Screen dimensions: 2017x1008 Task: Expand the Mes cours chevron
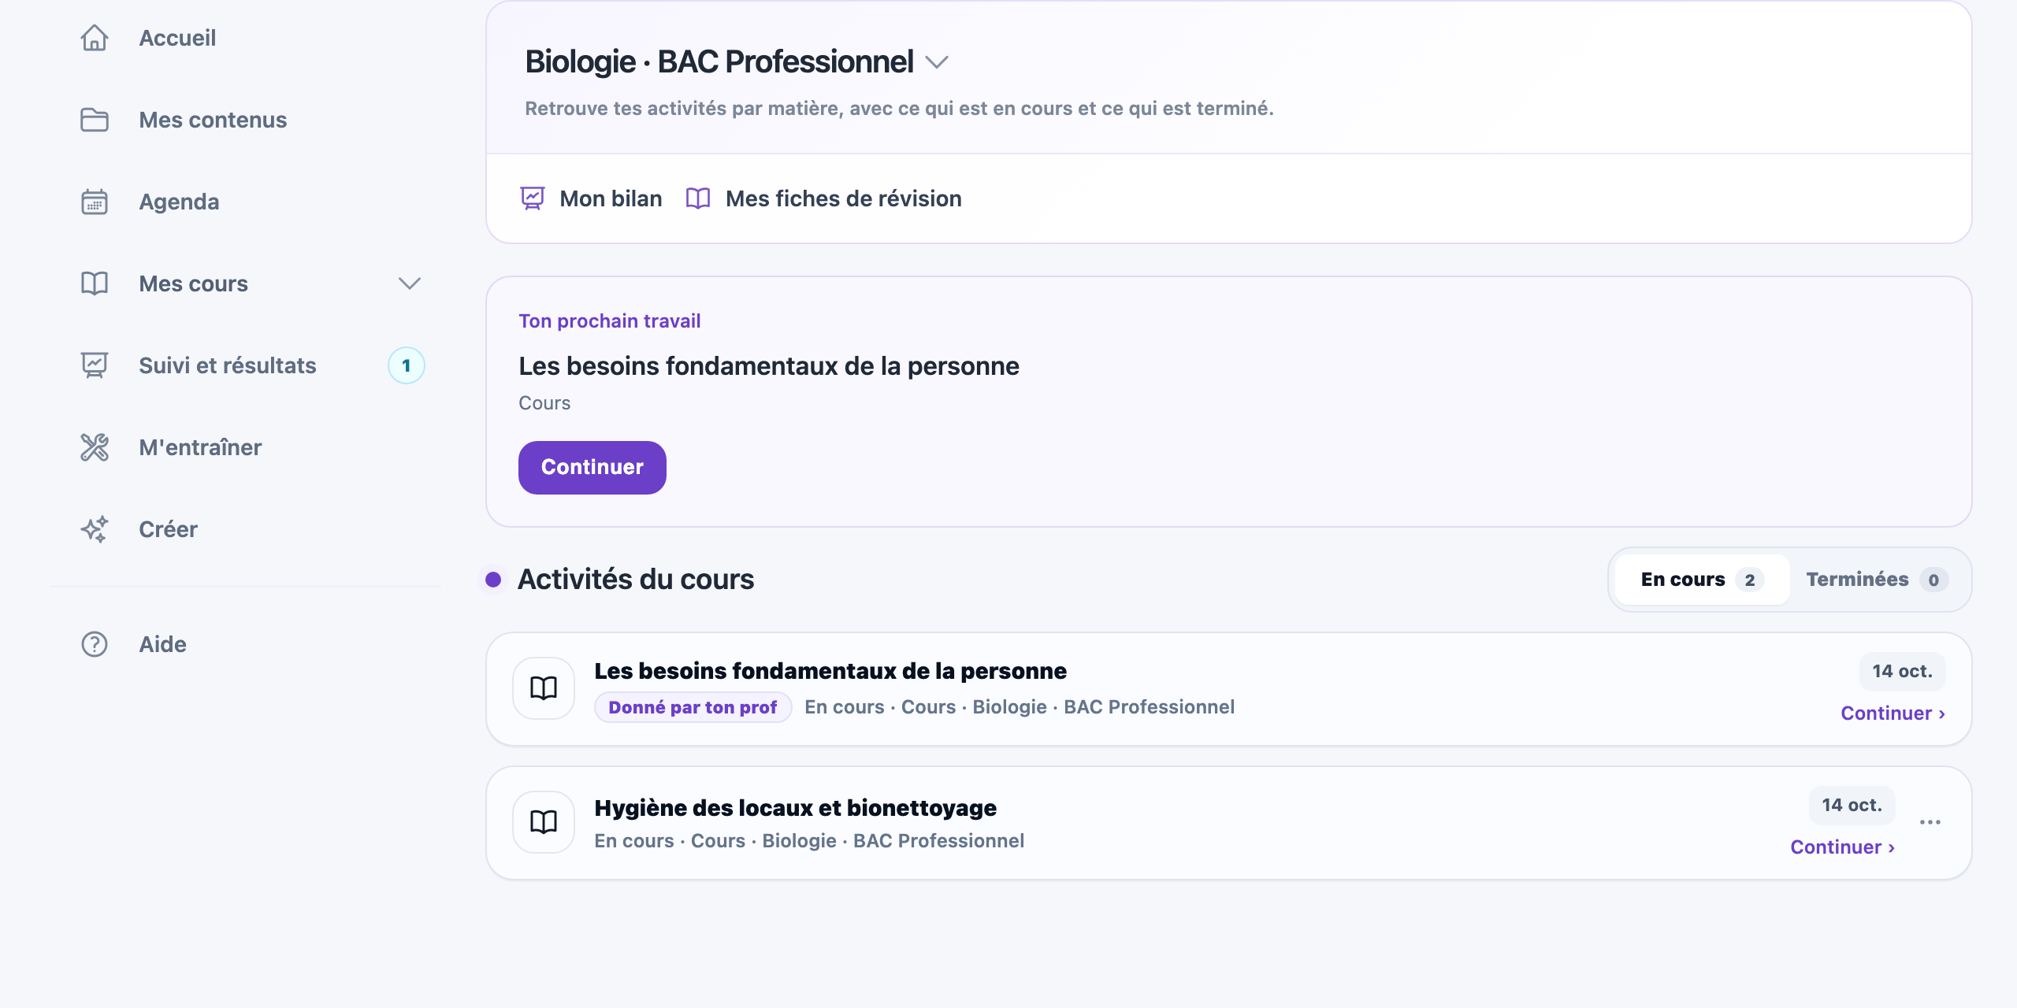point(410,283)
